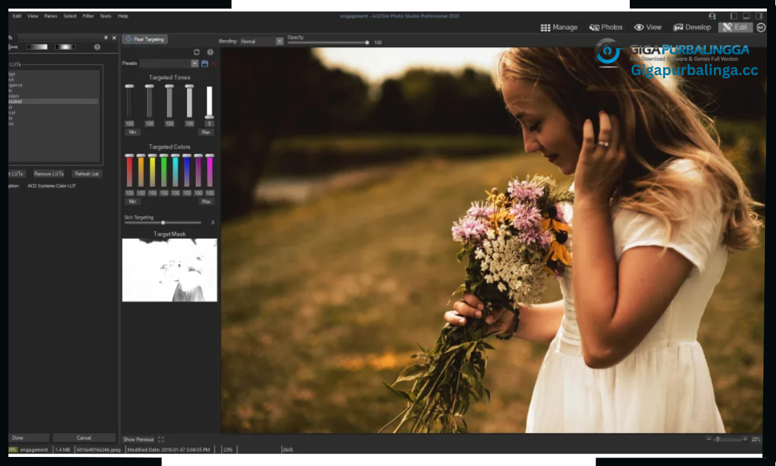
Task: Click Min under Targeted Tones
Action: [x=131, y=132]
